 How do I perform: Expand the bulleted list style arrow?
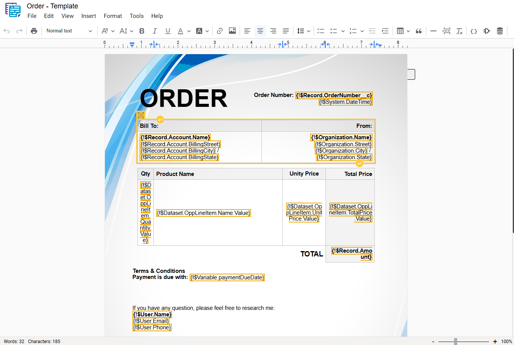coord(343,31)
